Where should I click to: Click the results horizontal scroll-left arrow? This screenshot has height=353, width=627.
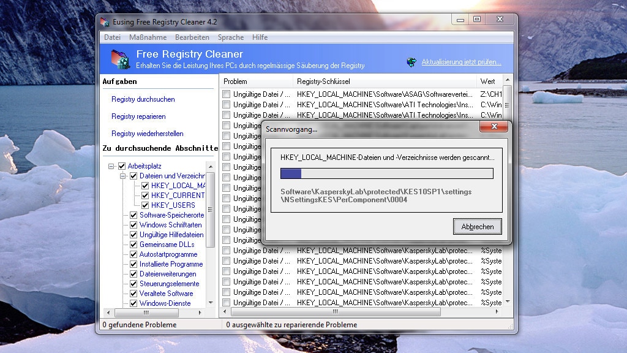[x=225, y=311]
